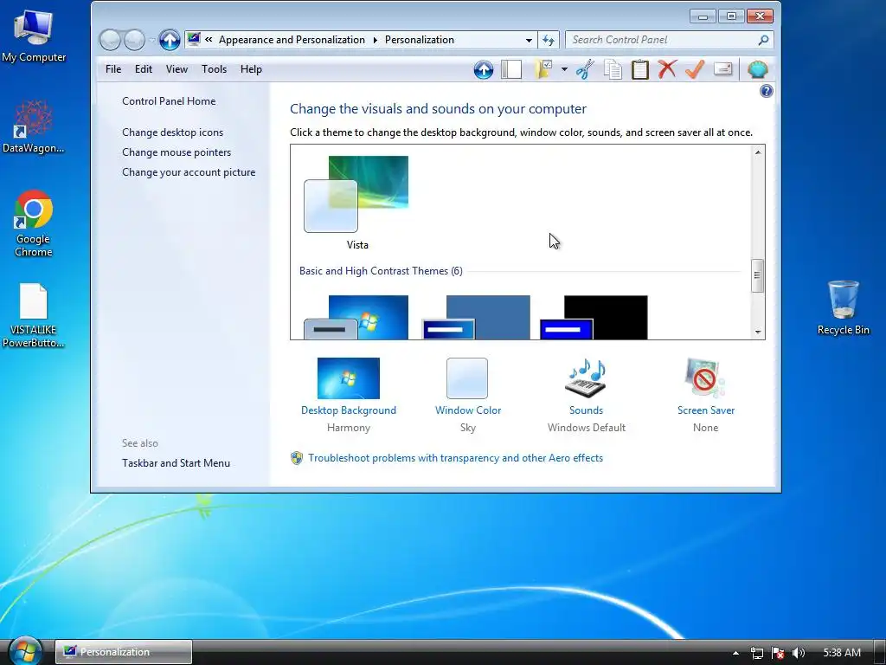Click the volume speaker tray icon
This screenshot has height=665, width=886.
click(x=799, y=653)
